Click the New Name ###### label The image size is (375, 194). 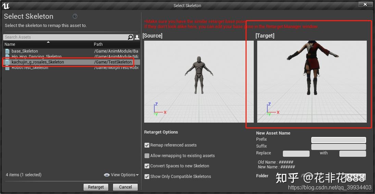point(276,167)
